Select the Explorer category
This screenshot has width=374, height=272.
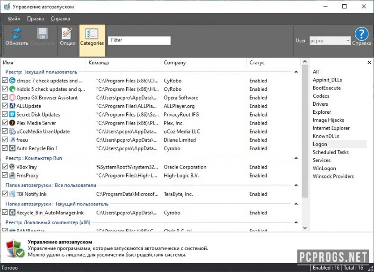coord(322,112)
